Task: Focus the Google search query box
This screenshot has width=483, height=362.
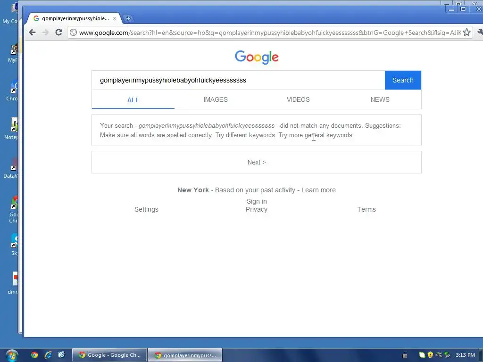Action: coord(238,80)
